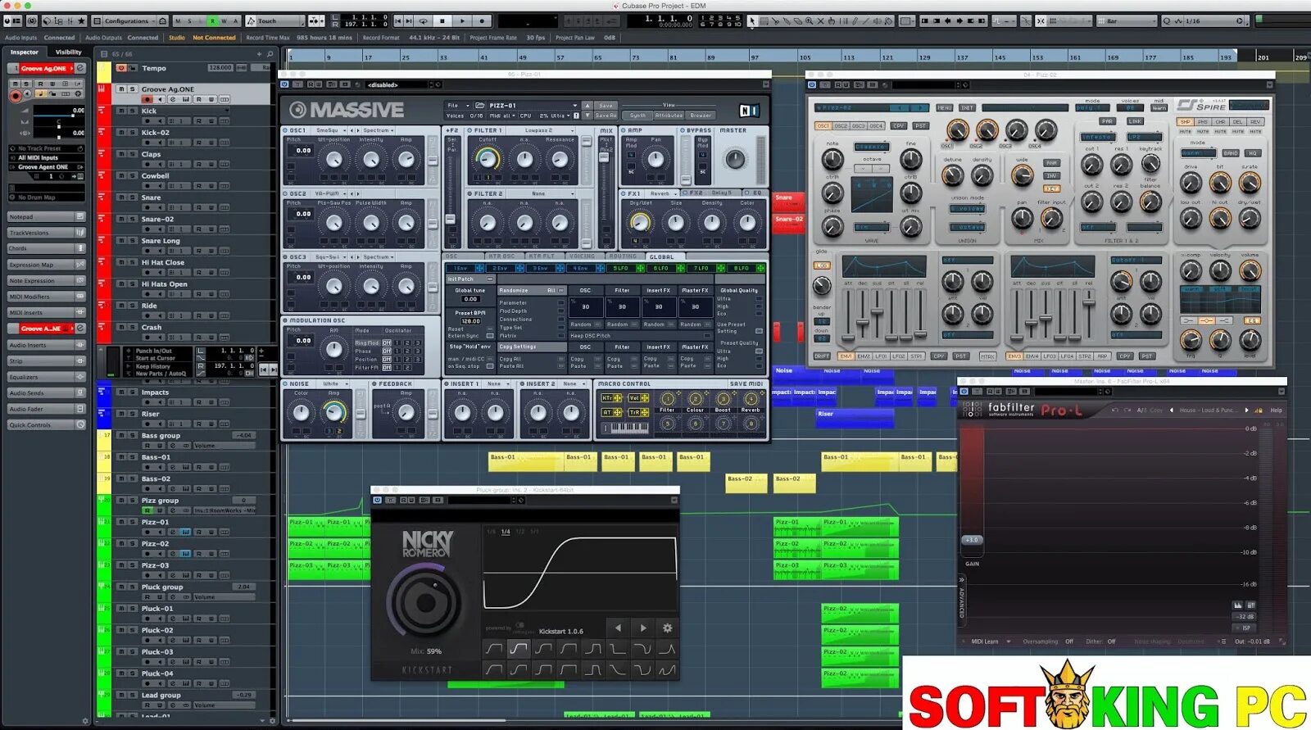
Task: Select the Erase tool
Action: pyautogui.click(x=798, y=20)
